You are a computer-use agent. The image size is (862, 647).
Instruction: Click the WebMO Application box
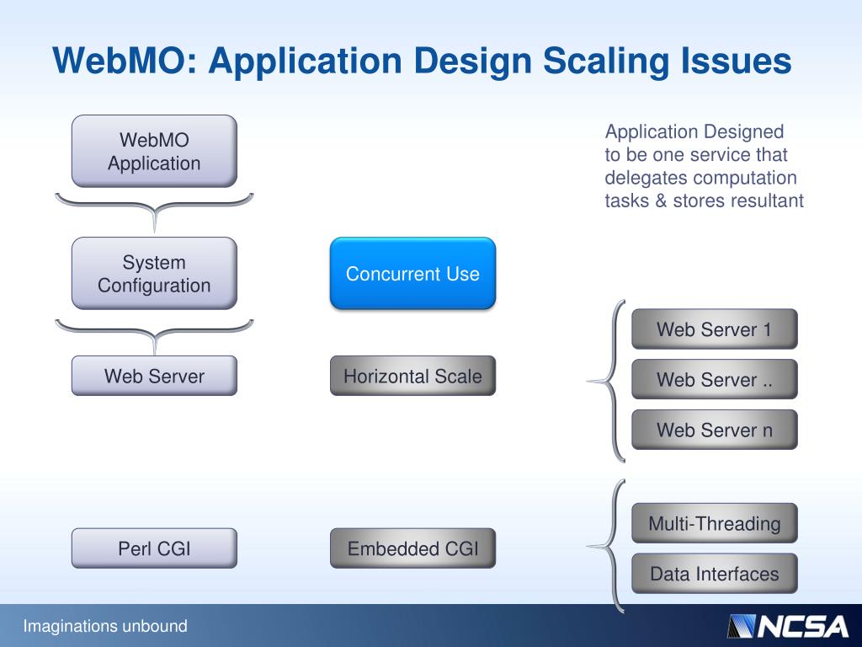[154, 152]
